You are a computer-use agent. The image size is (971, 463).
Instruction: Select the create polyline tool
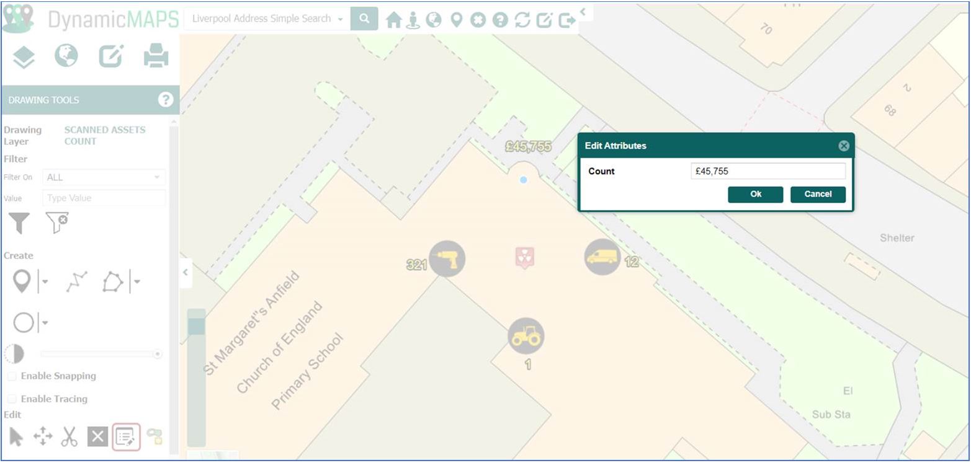[76, 282]
